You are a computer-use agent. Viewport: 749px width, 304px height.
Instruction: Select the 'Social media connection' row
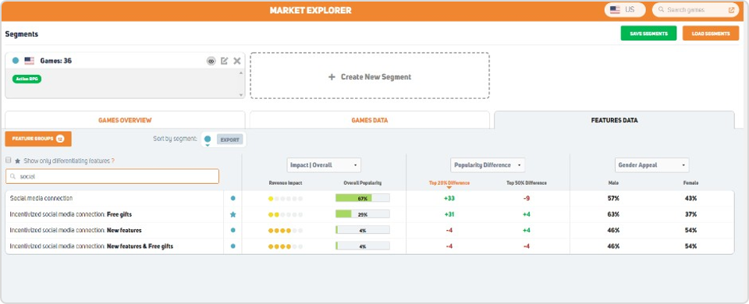(x=370, y=198)
